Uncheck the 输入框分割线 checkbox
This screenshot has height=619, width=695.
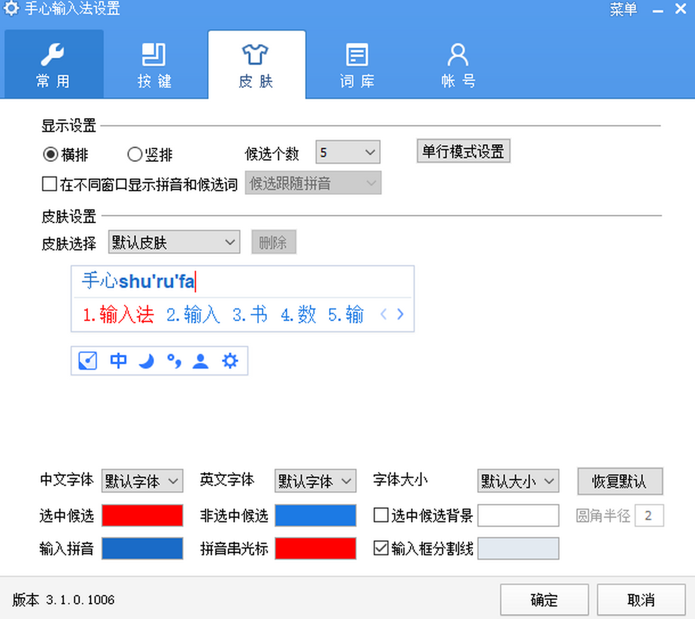(x=381, y=548)
